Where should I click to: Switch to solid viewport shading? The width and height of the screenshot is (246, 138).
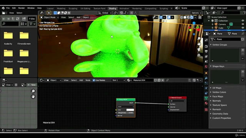click(185, 17)
